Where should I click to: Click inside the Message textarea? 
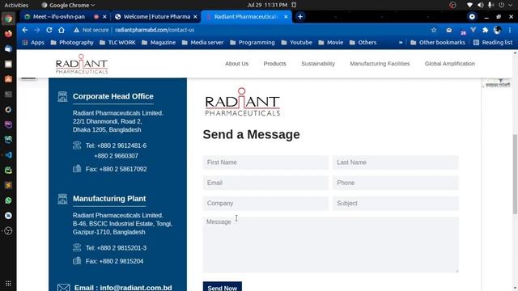click(x=331, y=244)
